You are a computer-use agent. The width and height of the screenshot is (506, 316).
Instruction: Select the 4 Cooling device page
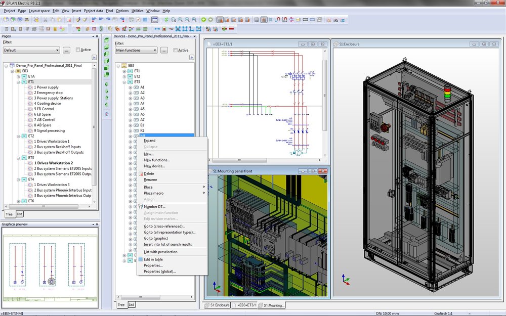tap(47, 104)
